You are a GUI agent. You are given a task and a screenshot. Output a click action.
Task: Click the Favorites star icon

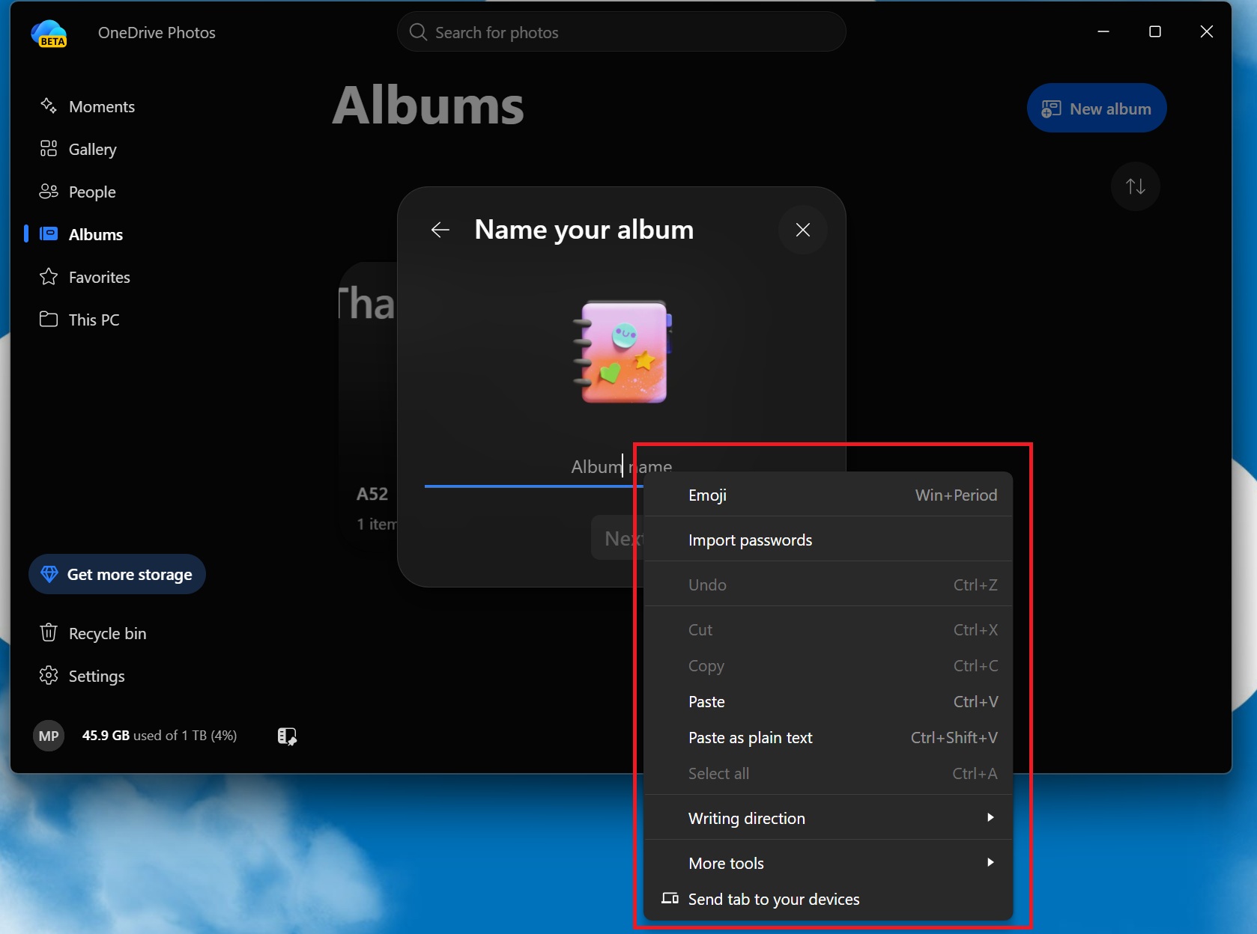49,276
